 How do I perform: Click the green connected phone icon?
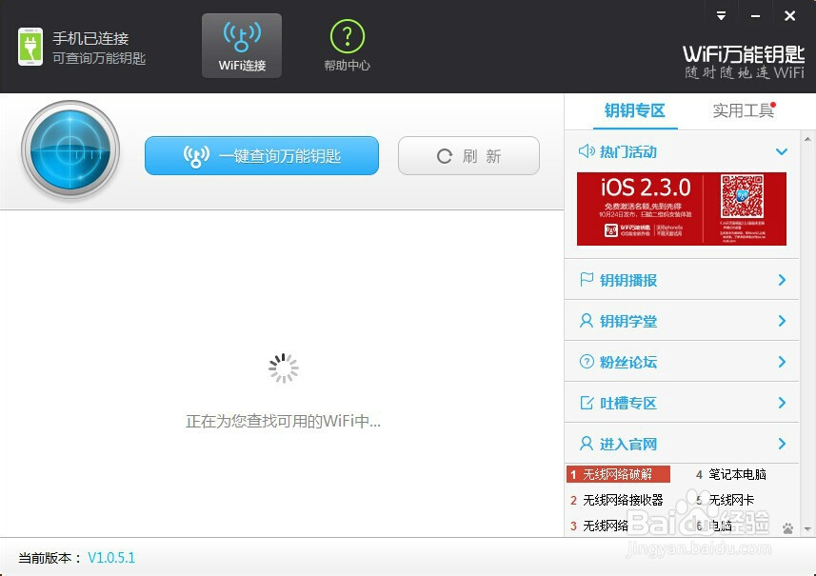[30, 44]
